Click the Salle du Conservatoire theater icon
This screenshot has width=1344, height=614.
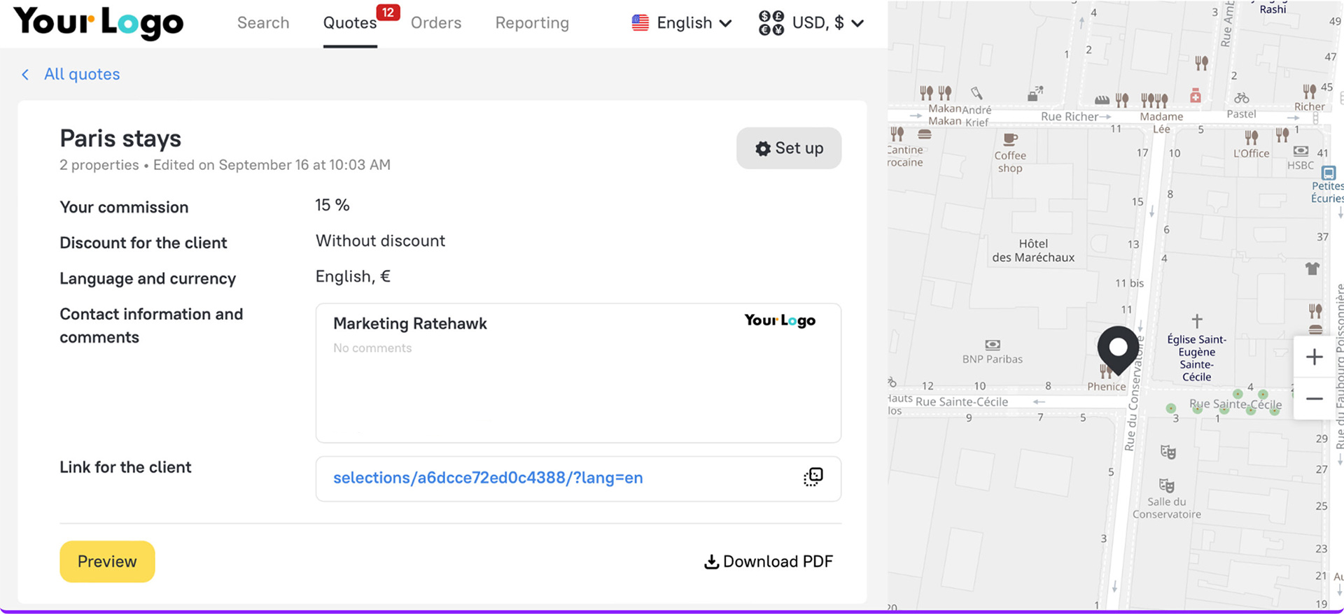(x=1166, y=485)
